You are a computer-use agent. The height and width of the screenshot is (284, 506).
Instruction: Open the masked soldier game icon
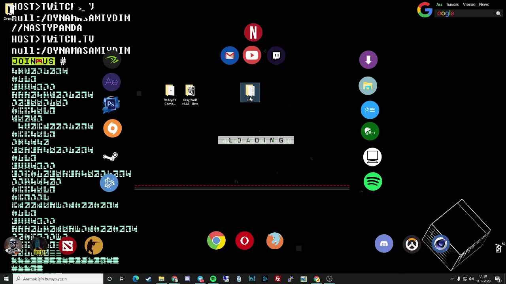[x=13, y=246]
